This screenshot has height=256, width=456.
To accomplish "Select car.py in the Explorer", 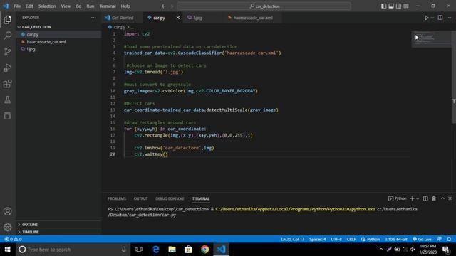I will (58, 35).
